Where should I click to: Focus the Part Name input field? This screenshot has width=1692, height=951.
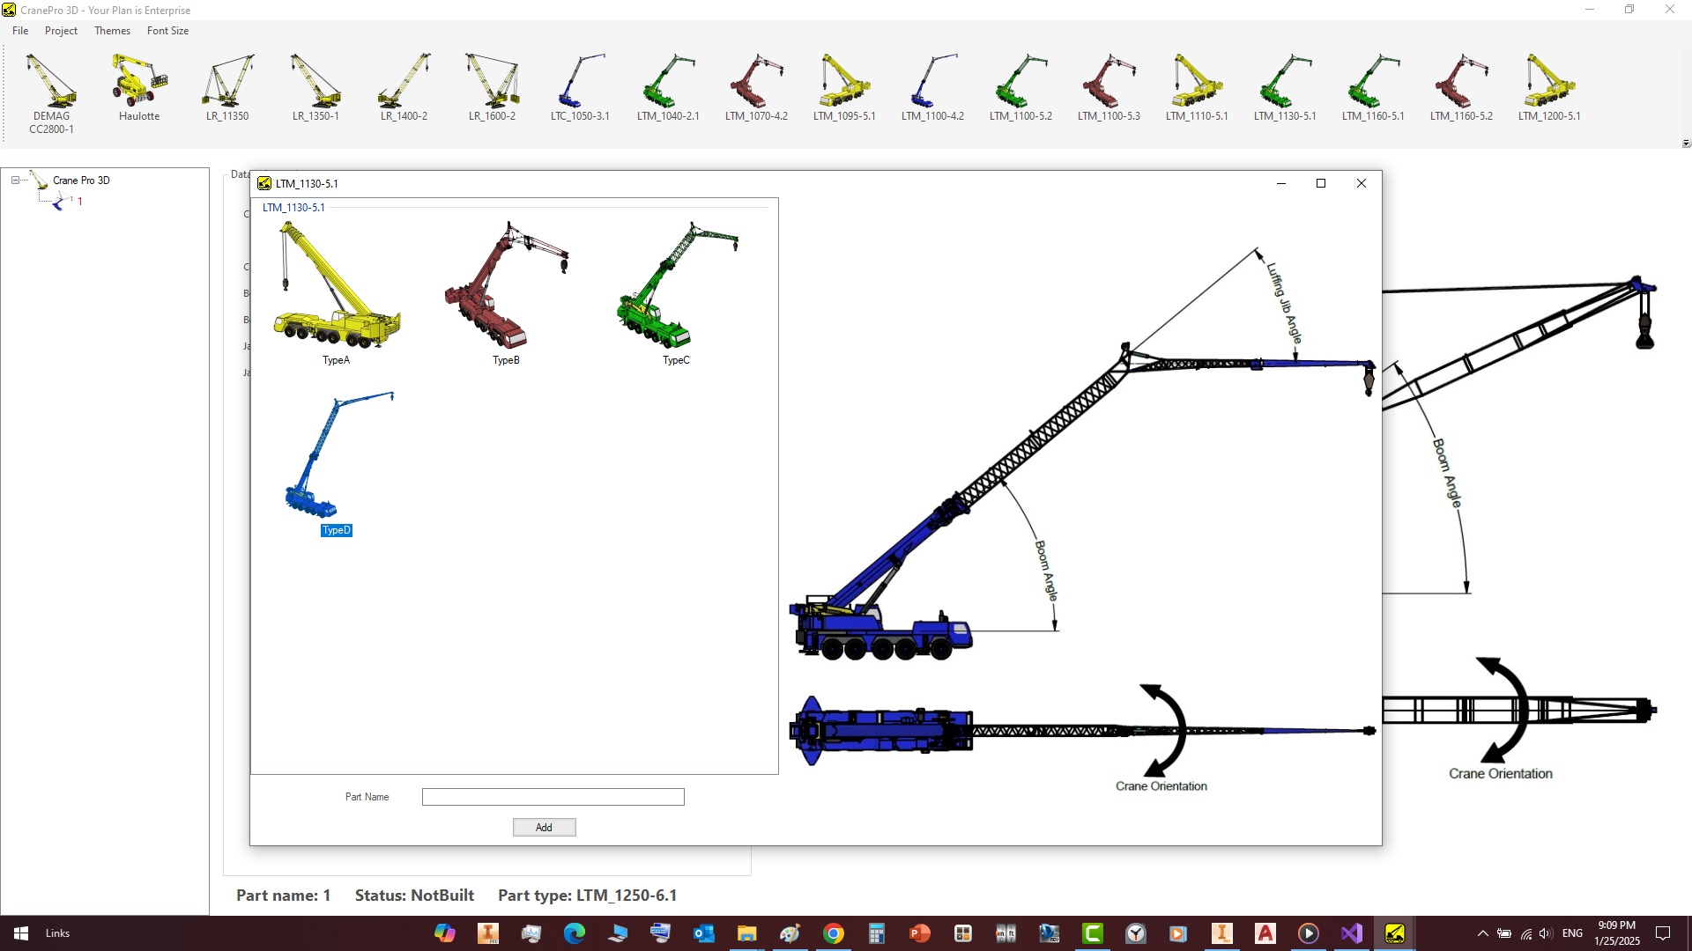point(553,797)
